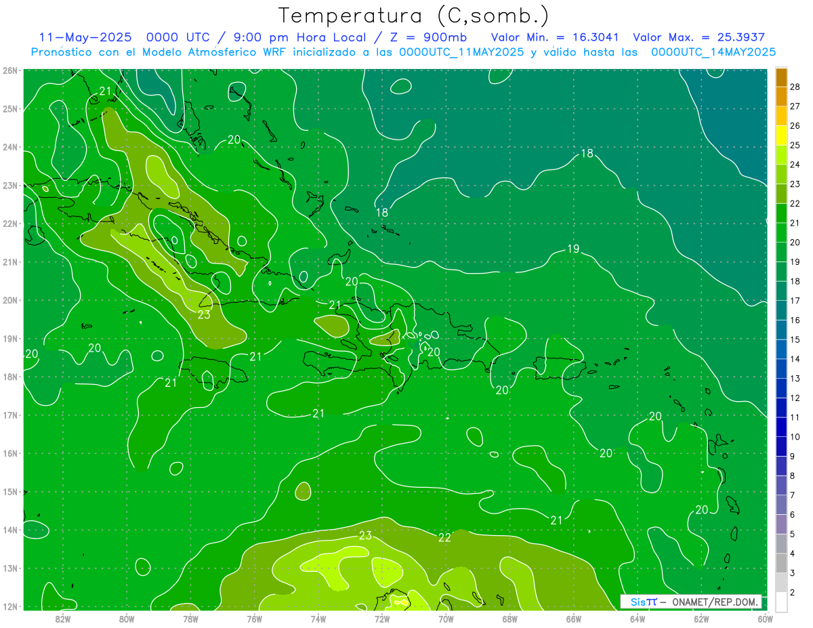Viewport: 813px width, 628px height.
Task: Pick the yellow legend swatch between 24 and 25
Action: [781, 154]
